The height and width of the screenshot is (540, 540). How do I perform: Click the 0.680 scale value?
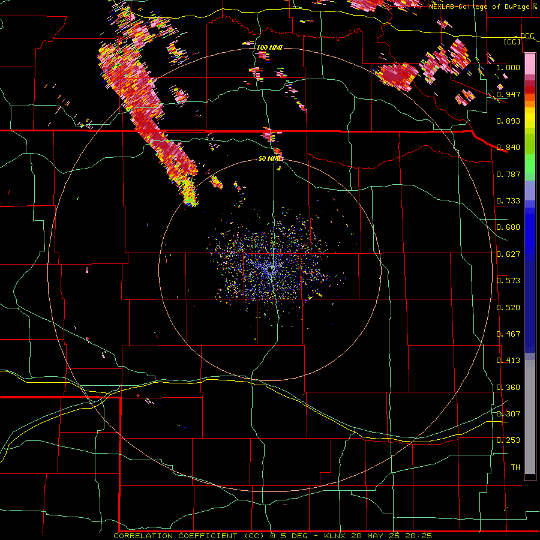508,227
